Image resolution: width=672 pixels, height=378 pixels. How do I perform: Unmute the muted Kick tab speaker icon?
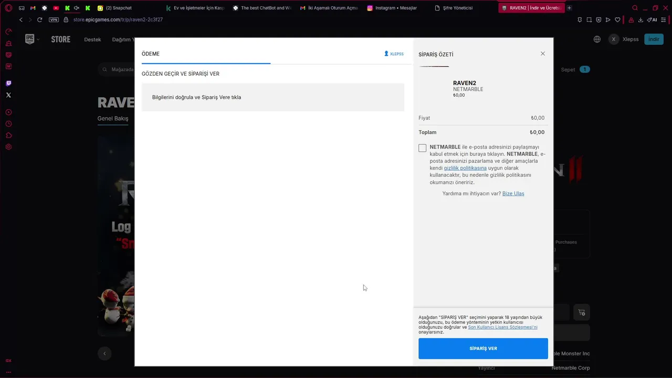point(77,8)
